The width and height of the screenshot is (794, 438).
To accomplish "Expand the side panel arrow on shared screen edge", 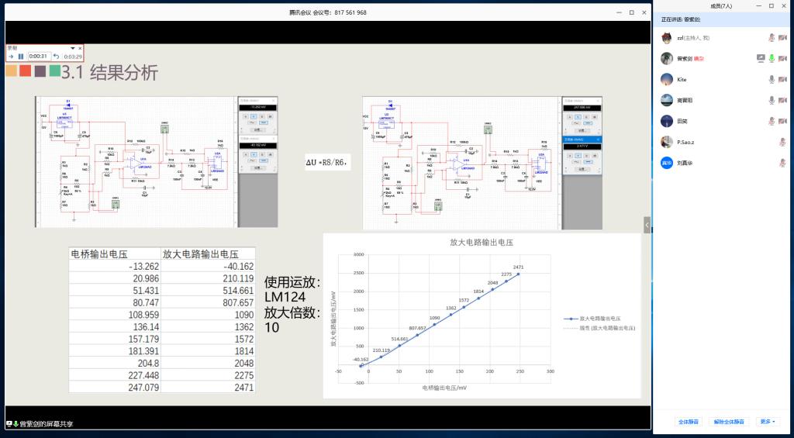I will click(x=647, y=224).
